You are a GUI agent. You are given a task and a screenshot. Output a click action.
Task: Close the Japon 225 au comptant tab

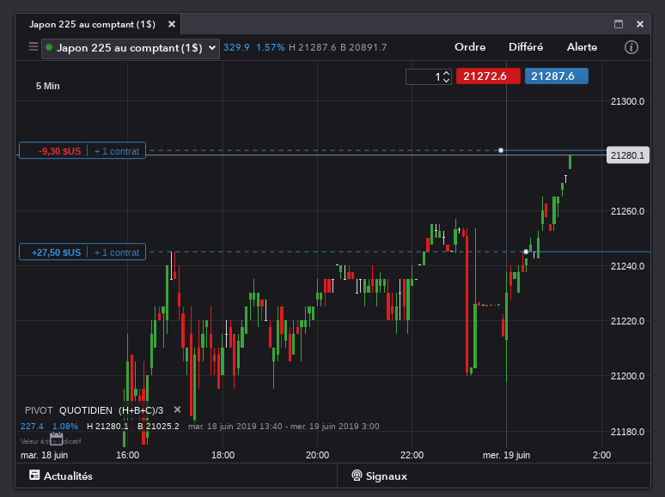pos(172,24)
